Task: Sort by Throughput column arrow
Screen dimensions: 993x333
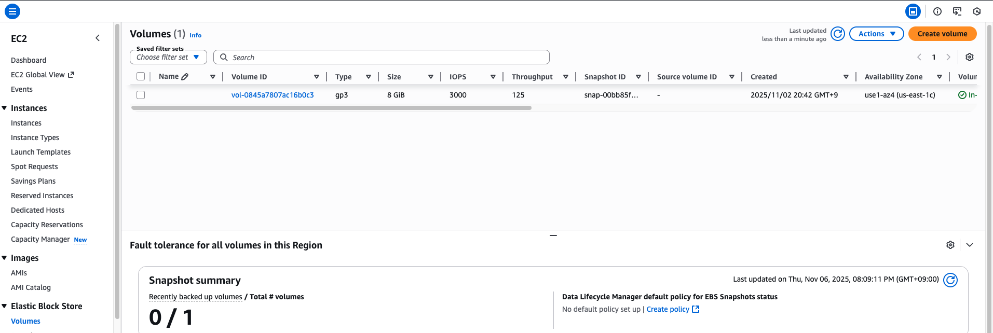Action: 566,77
